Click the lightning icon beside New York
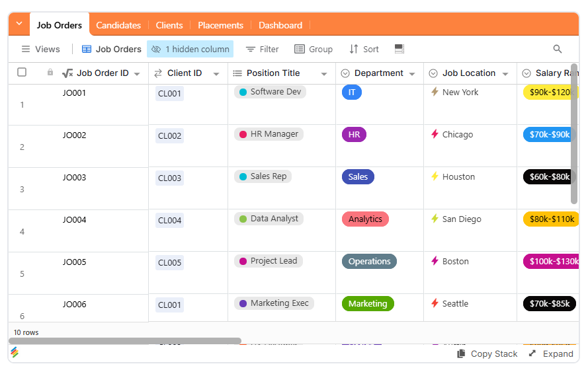The height and width of the screenshot is (370, 588). (435, 91)
